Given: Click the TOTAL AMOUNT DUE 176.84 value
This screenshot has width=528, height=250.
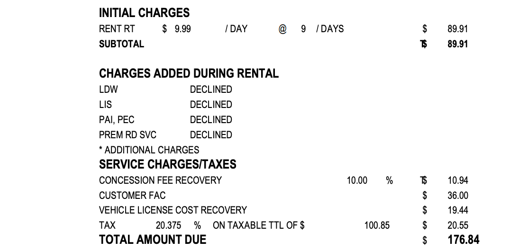Looking at the screenshot, I should 464,240.
